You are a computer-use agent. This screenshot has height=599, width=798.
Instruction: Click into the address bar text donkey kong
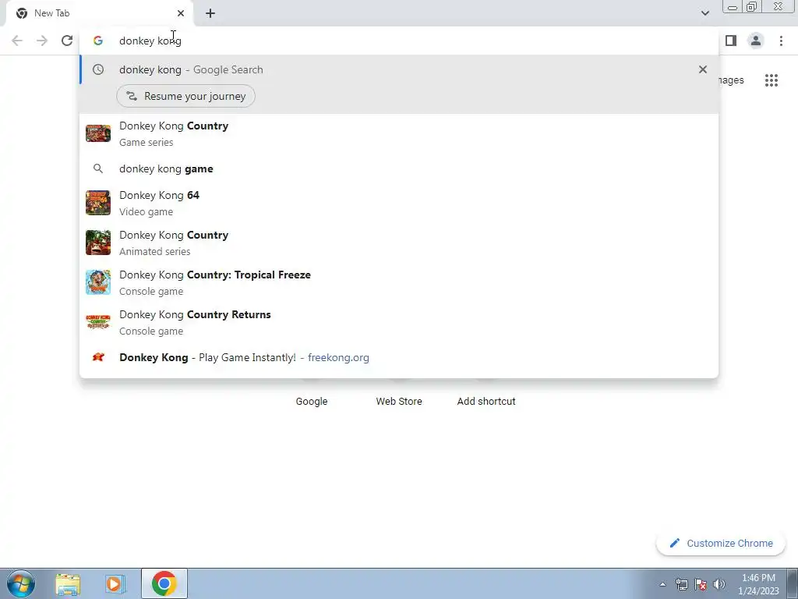(150, 41)
